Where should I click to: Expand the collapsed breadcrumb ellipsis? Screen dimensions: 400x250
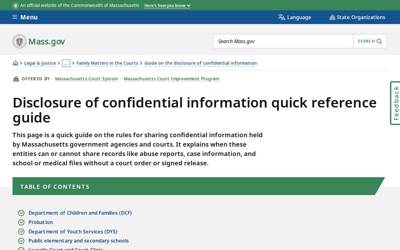[66, 63]
